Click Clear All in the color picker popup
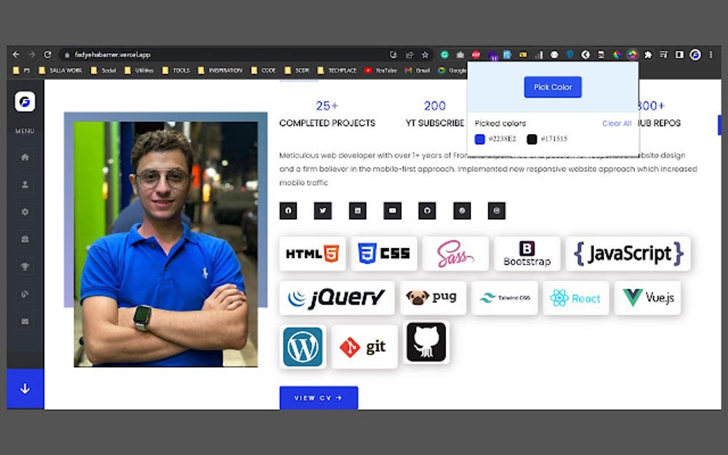The height and width of the screenshot is (455, 728). click(x=616, y=123)
